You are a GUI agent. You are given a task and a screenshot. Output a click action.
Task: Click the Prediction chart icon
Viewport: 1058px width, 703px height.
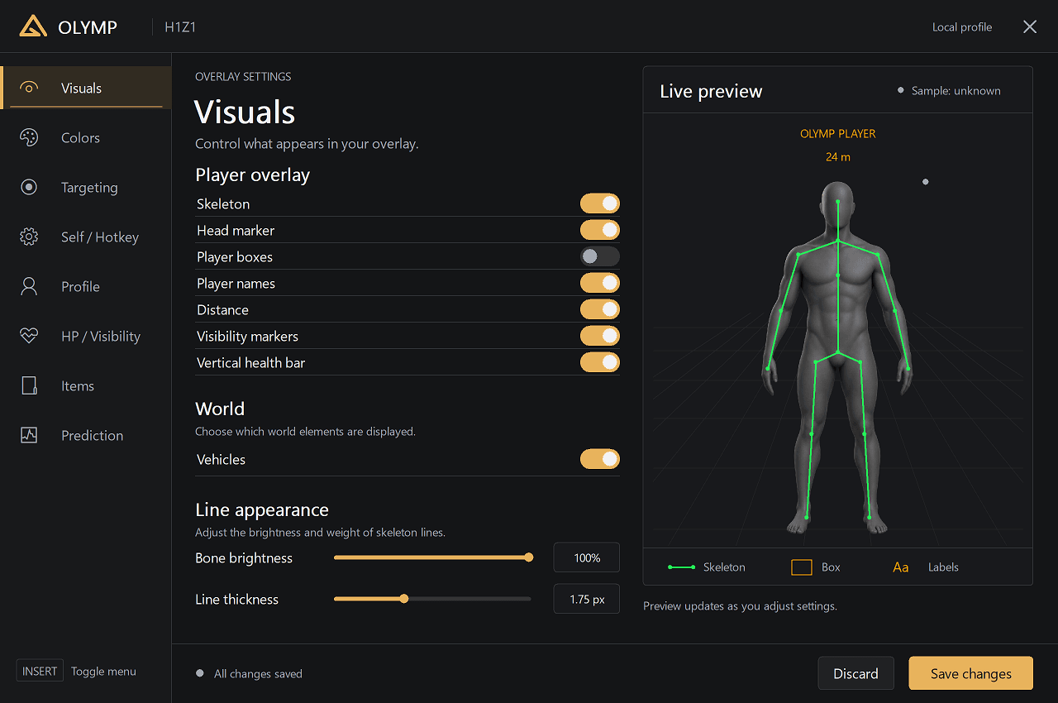(29, 435)
